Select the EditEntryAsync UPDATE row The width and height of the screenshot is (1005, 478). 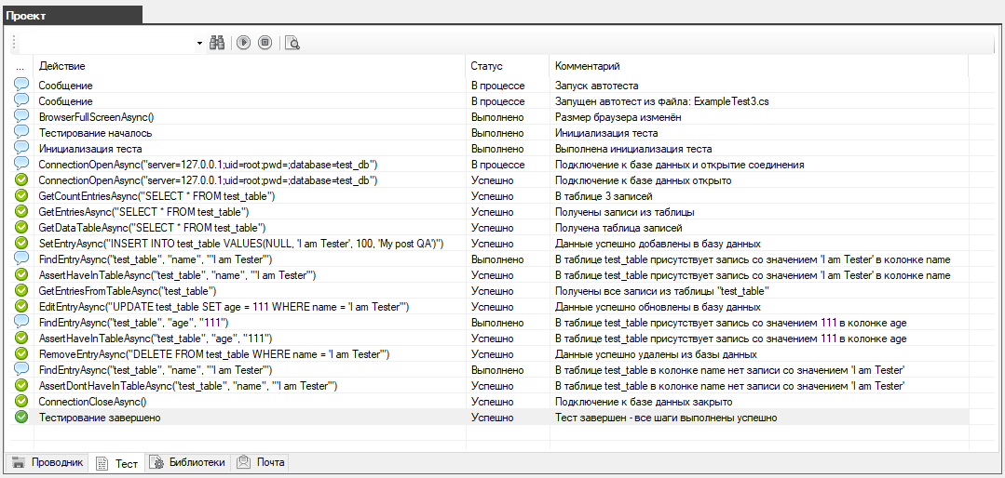tap(224, 307)
